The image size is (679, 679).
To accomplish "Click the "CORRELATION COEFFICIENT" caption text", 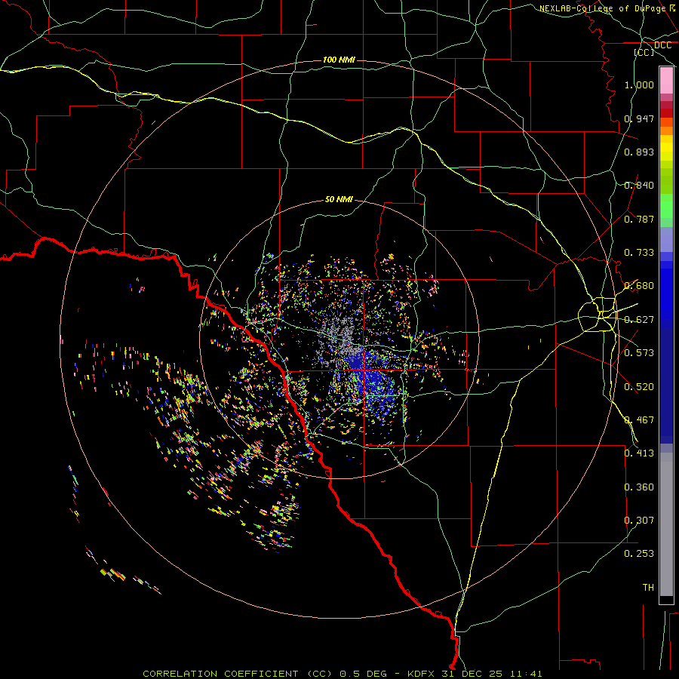I will tap(220, 674).
